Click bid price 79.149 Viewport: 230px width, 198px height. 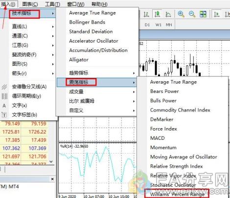point(12,124)
